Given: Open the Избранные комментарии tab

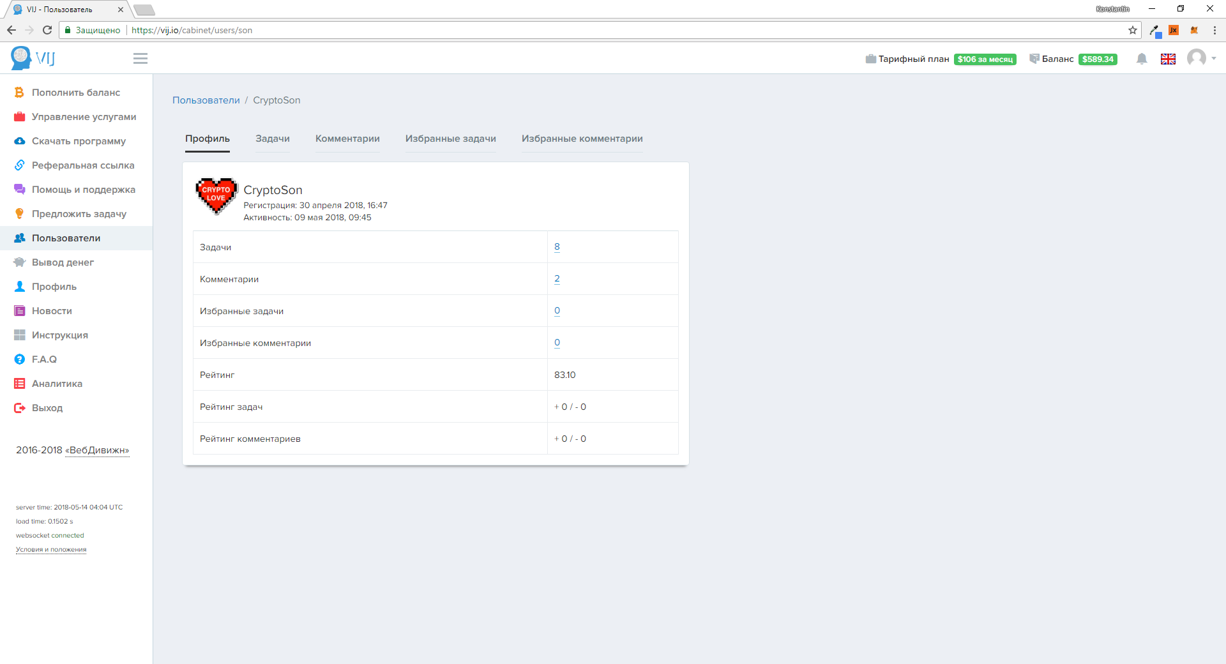Looking at the screenshot, I should point(582,139).
